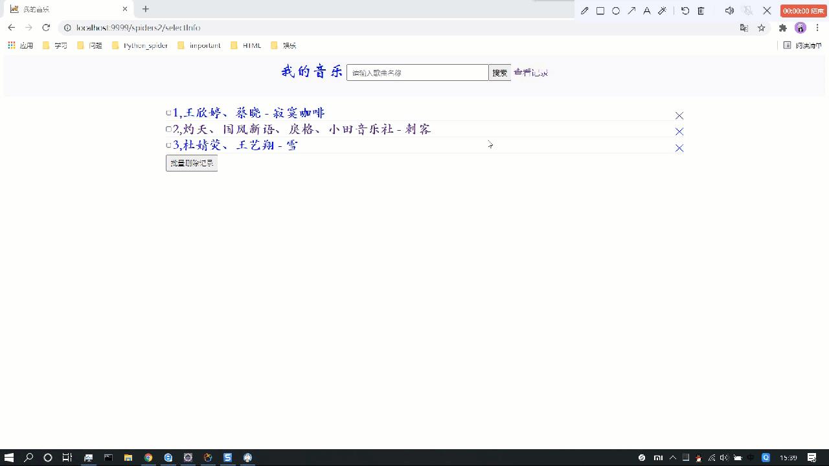Delete record 1 with its X icon
This screenshot has height=466, width=829.
tap(679, 115)
